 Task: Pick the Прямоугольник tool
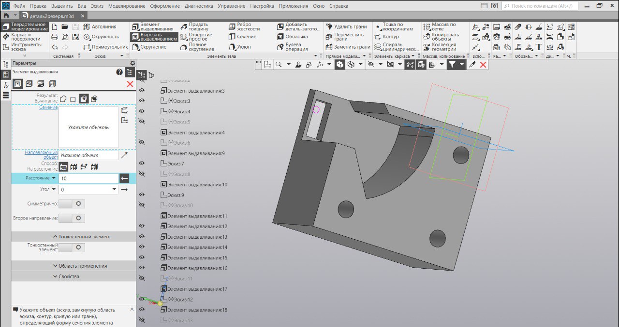pyautogui.click(x=105, y=47)
